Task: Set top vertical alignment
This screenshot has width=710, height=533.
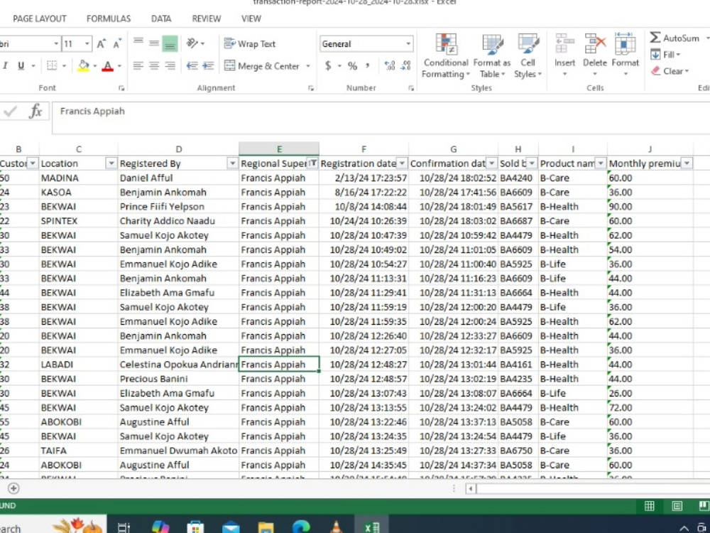Action: [138, 43]
